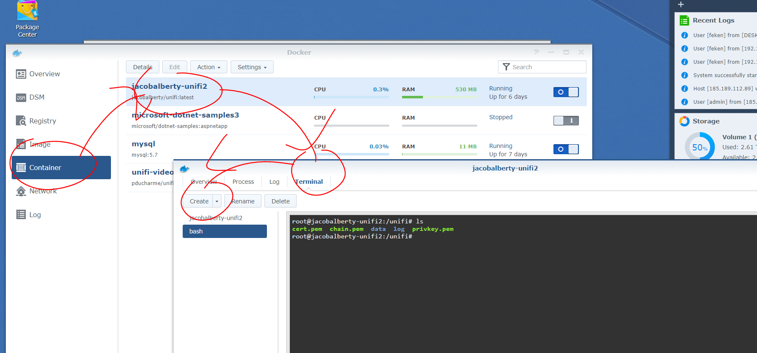Click info icon beside User [admin] log
This screenshot has height=353, width=757.
[x=684, y=102]
